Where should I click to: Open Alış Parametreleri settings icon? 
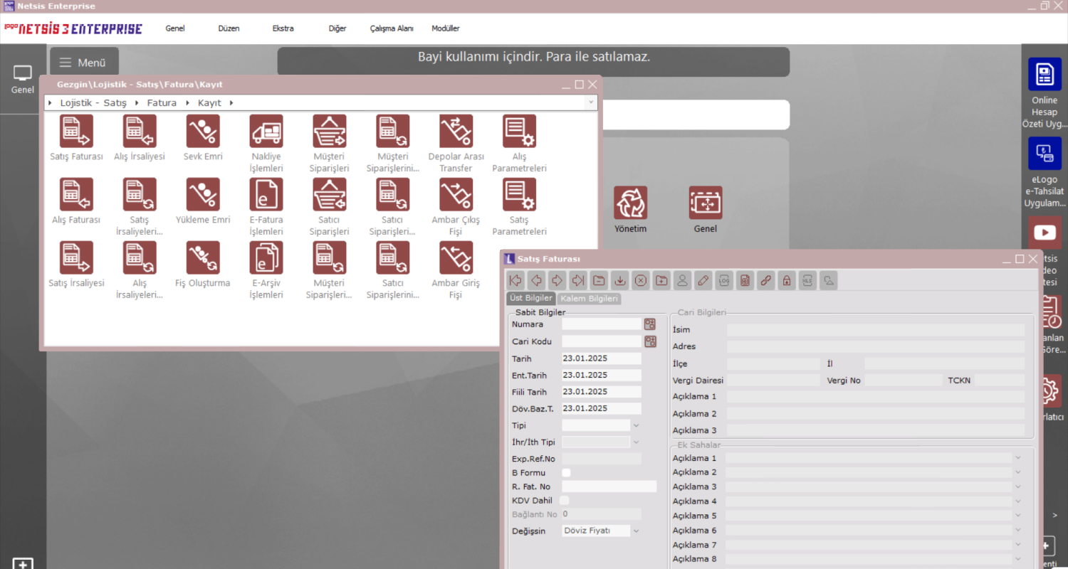point(519,131)
